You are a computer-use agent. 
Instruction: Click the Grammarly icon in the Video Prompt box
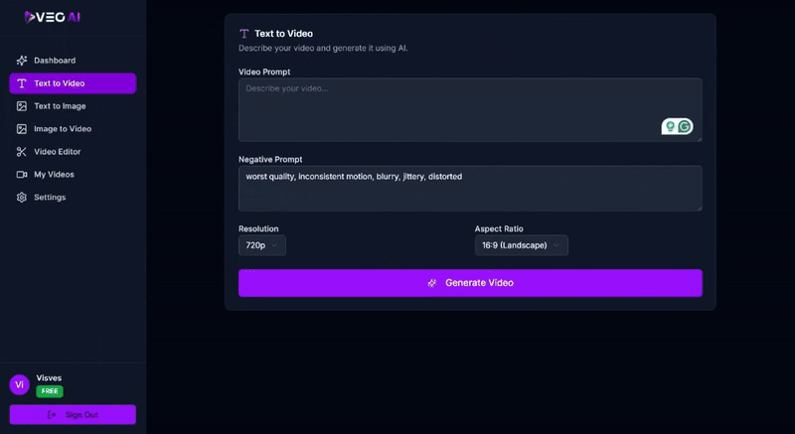[x=685, y=126]
